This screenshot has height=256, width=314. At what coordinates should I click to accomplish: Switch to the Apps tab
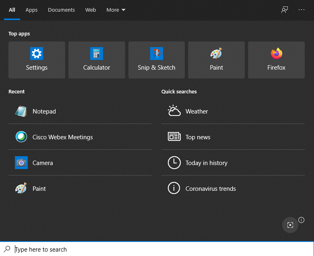coord(31,10)
